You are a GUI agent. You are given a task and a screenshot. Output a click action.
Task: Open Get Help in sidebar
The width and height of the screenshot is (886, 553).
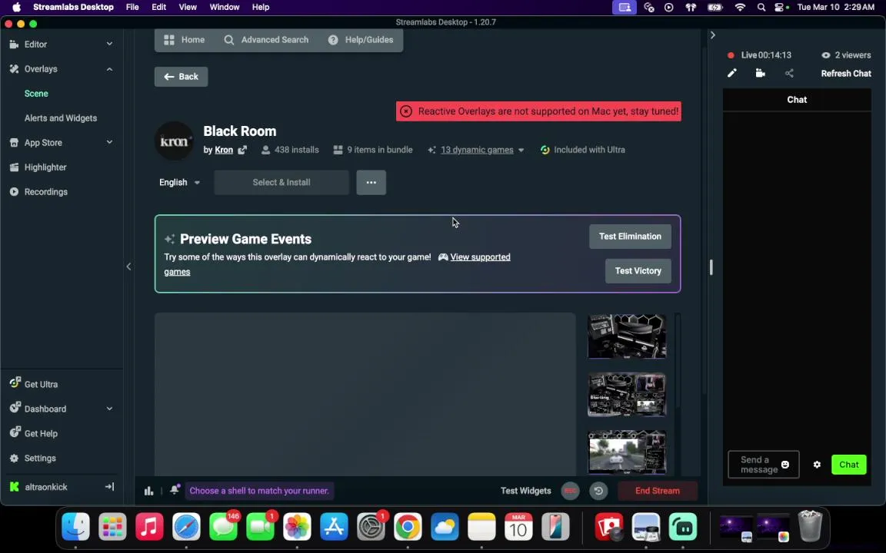[x=41, y=433]
